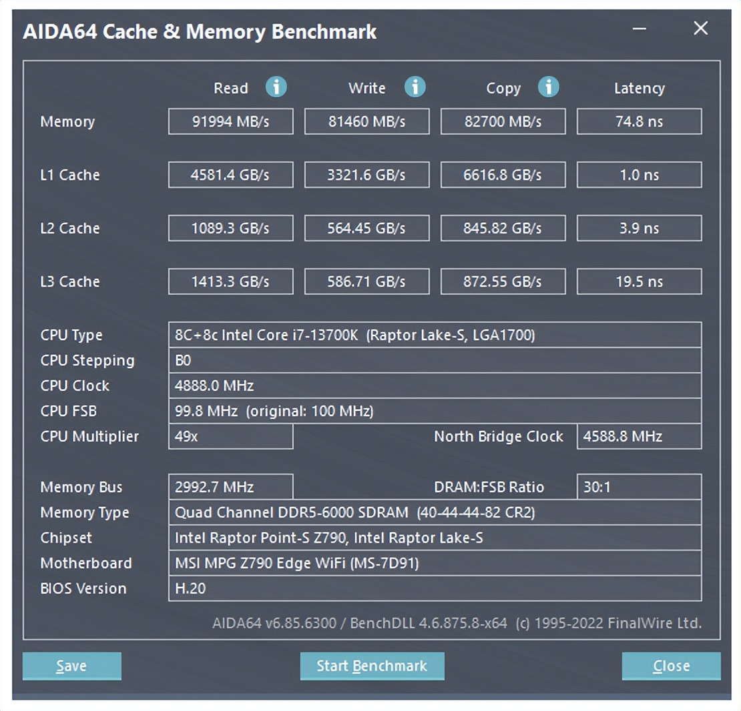The width and height of the screenshot is (741, 711).
Task: Click the CPU Clock value 4888.0 MHz
Action: pos(434,386)
